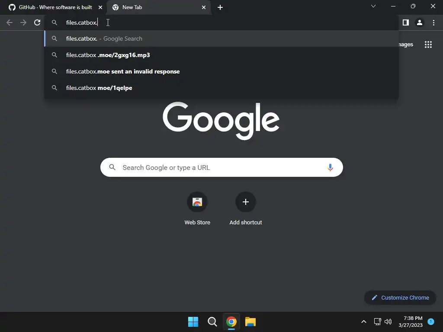This screenshot has width=443, height=332.
Task: Start voice search with the microphone
Action: [330, 167]
